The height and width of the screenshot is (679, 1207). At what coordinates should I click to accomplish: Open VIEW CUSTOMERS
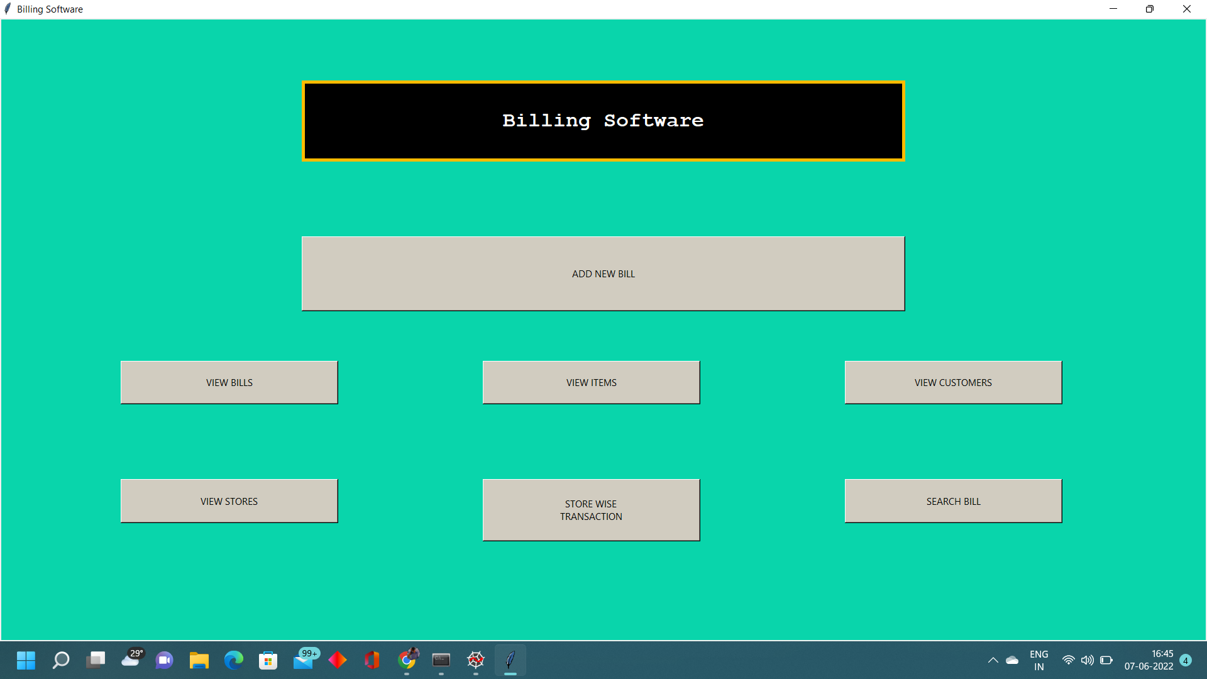pos(952,382)
